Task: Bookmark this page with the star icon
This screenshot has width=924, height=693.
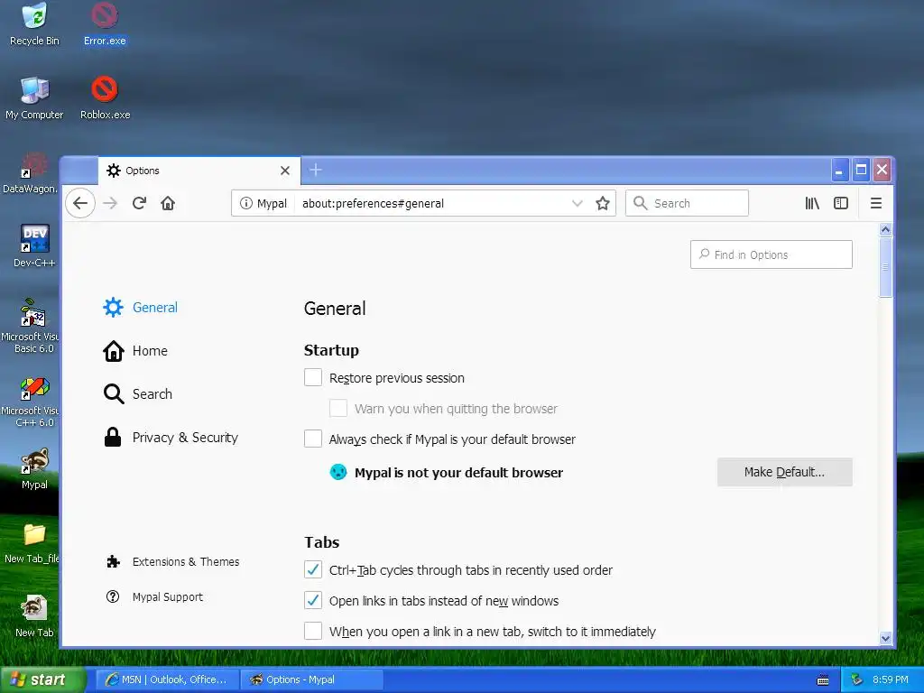Action: coord(602,203)
